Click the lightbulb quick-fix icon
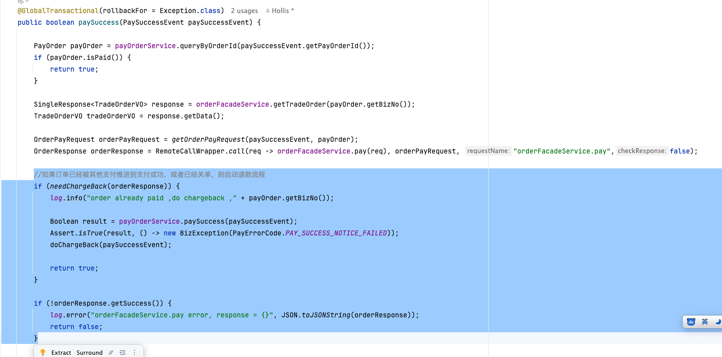The height and width of the screenshot is (357, 722). point(43,352)
